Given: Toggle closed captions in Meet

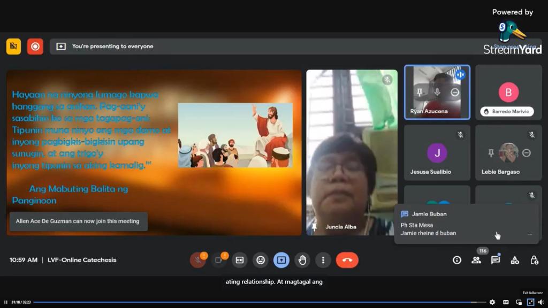Looking at the screenshot, I should [240, 260].
